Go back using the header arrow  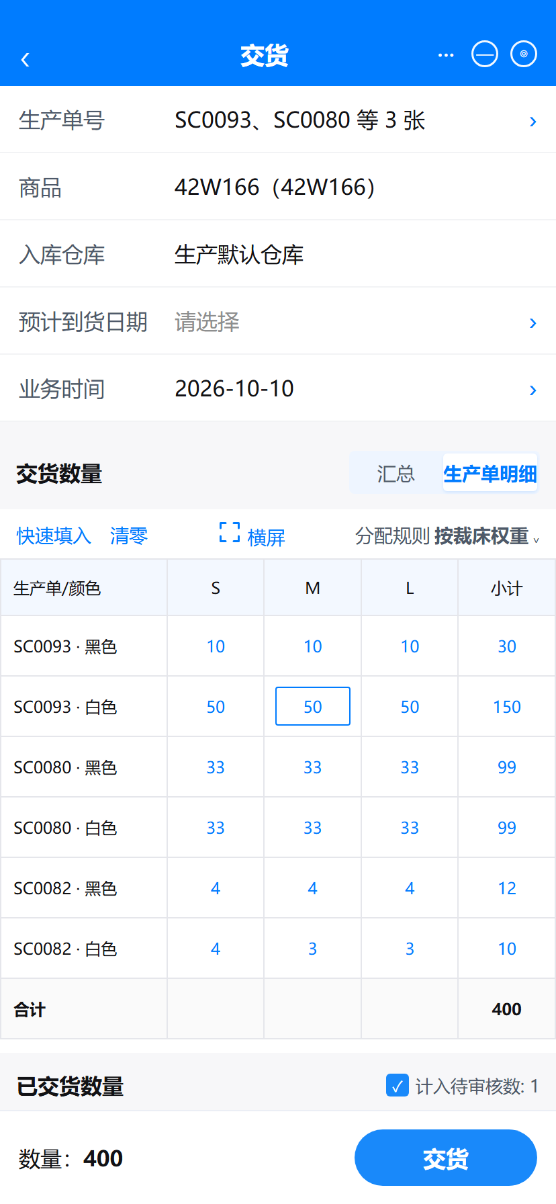(x=26, y=60)
